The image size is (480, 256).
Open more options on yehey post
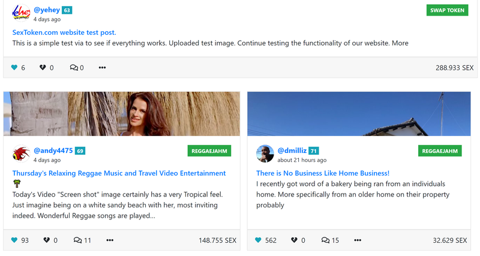[102, 68]
